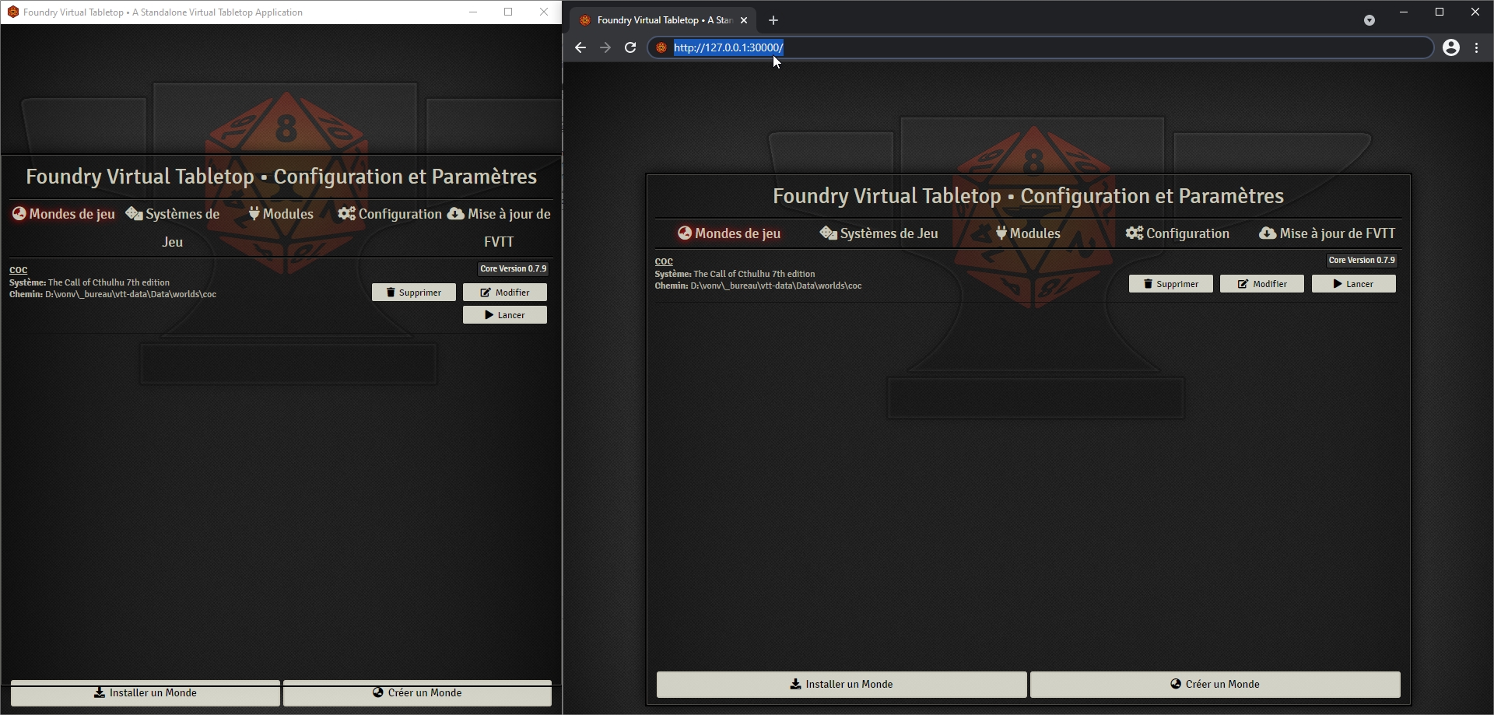This screenshot has height=715, width=1494.
Task: Switch to Modules tab in browser window
Action: (x=1028, y=233)
